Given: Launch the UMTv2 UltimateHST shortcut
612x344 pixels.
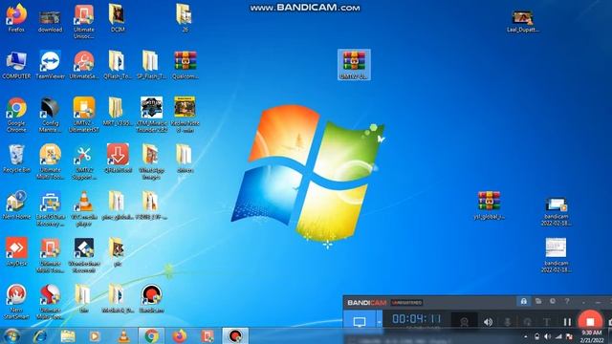Looking at the screenshot, I should (x=84, y=115).
